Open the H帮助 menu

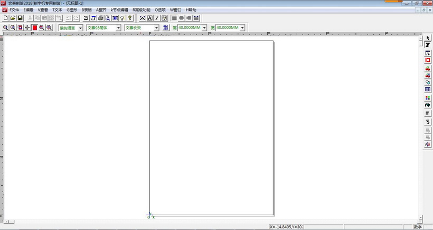tap(191, 10)
